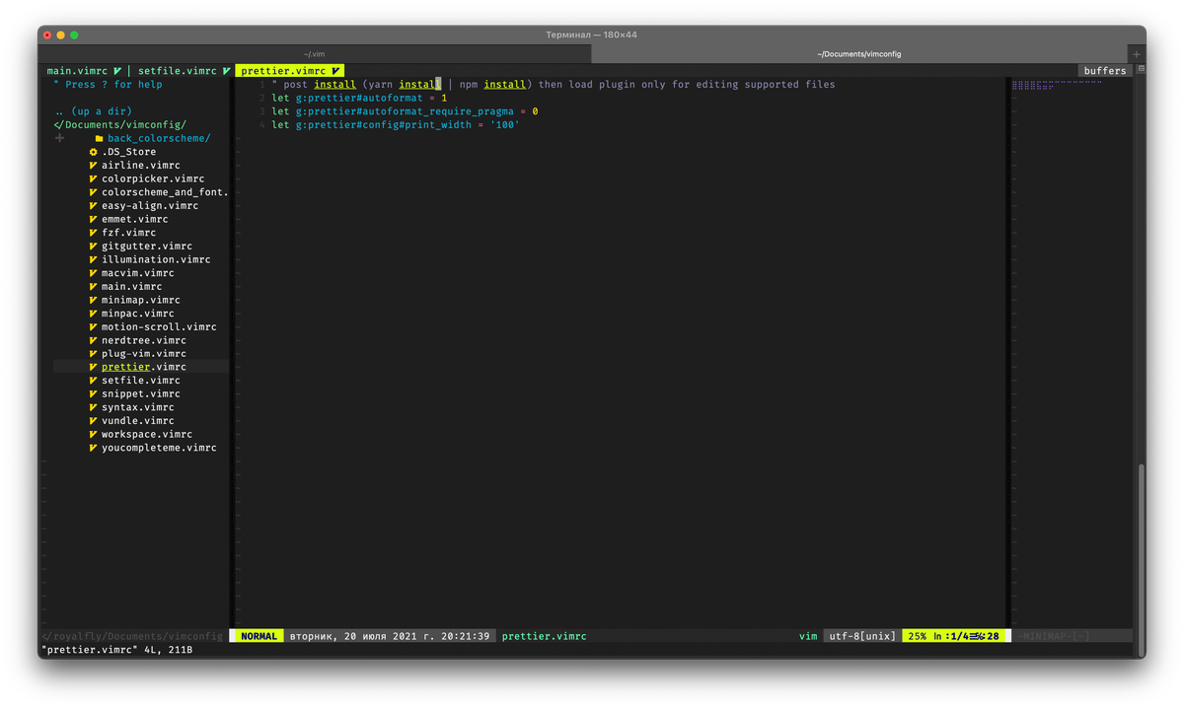This screenshot has width=1184, height=709.
Task: Place cursor on the print_width '100' value
Action: click(x=504, y=125)
